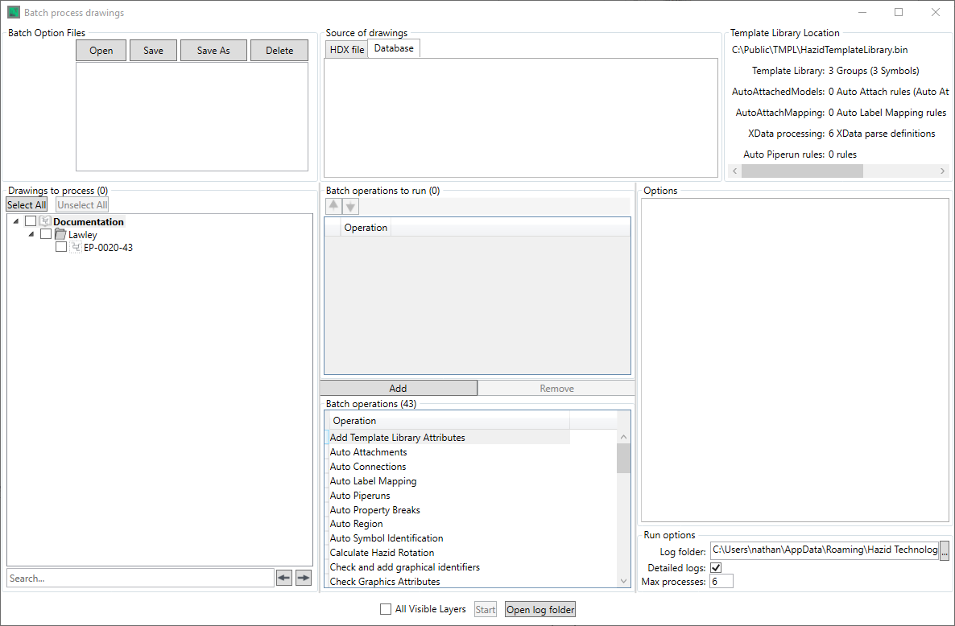The width and height of the screenshot is (955, 626).
Task: Disable the Detailed logs checkbox
Action: click(716, 568)
